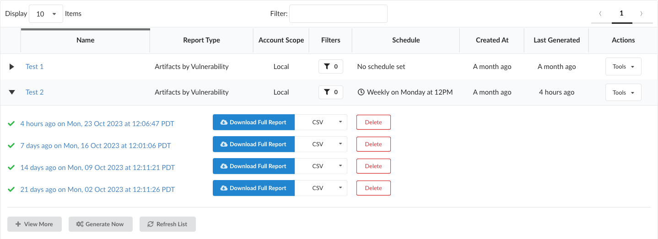
Task: Open the Test 2 report link
Action: pyautogui.click(x=35, y=92)
